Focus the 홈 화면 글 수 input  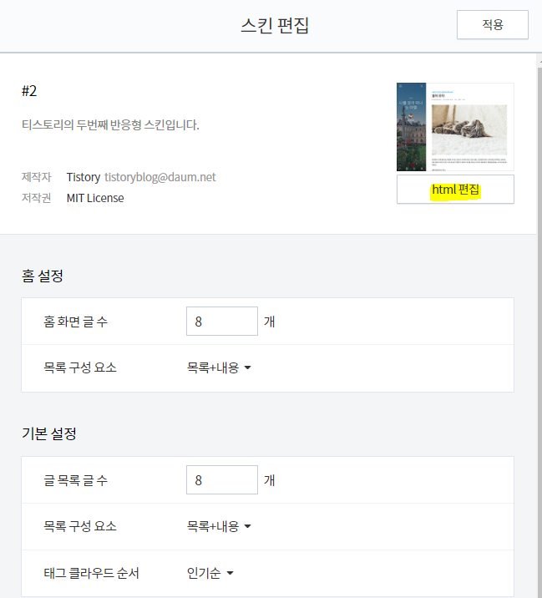[222, 321]
